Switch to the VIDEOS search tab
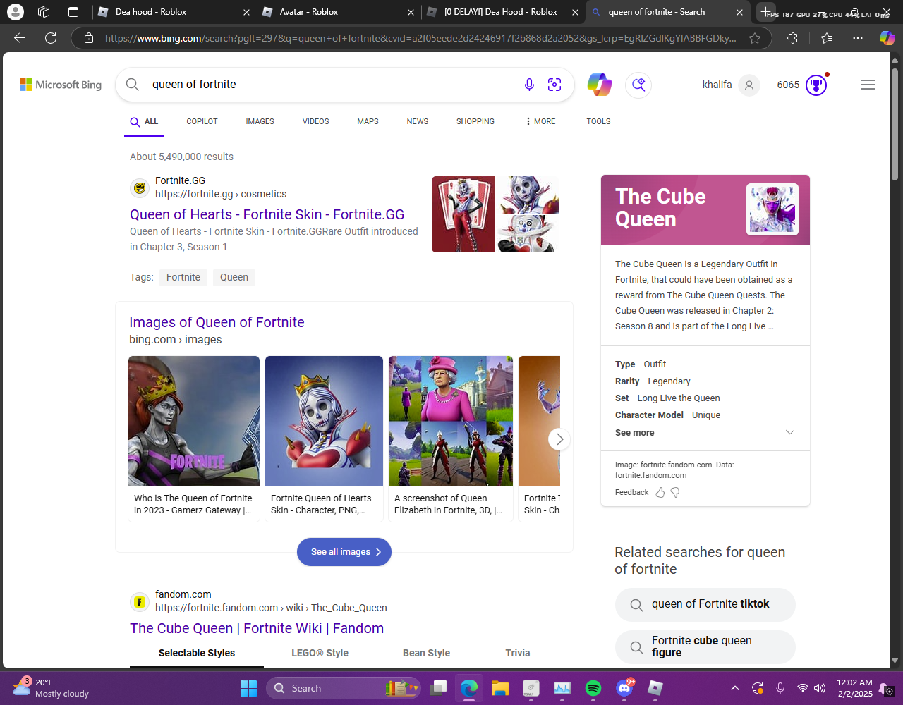 point(315,121)
